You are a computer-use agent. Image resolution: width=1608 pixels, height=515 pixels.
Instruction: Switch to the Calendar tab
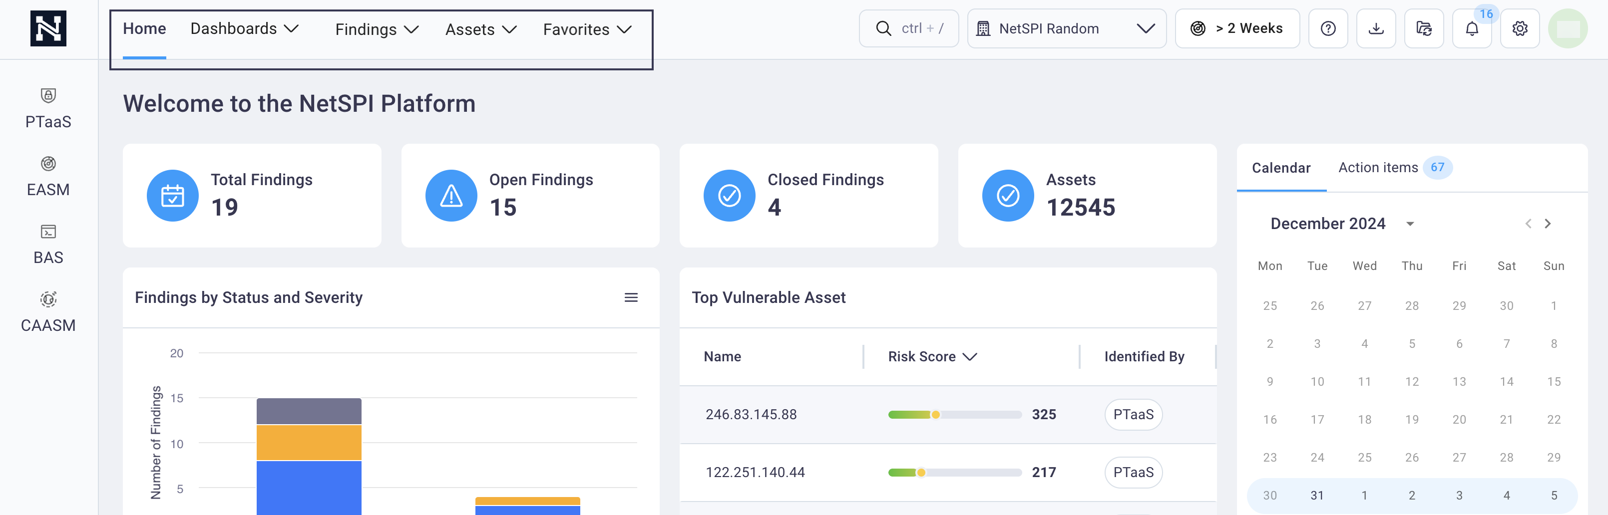click(1281, 168)
